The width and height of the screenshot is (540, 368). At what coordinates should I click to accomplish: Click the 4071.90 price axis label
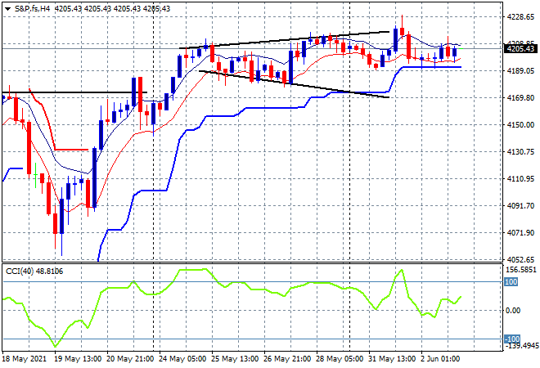click(520, 233)
